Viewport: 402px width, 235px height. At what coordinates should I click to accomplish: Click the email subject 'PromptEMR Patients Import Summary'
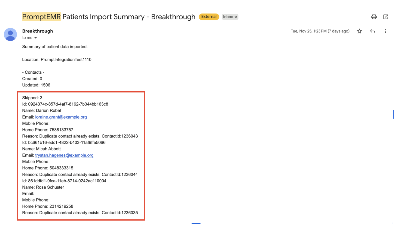(x=83, y=17)
